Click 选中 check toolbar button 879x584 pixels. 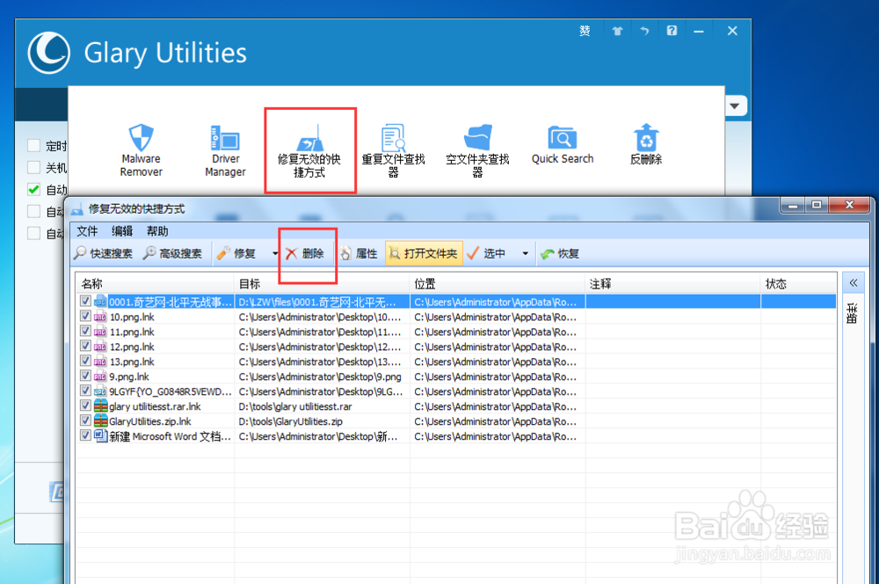487,253
